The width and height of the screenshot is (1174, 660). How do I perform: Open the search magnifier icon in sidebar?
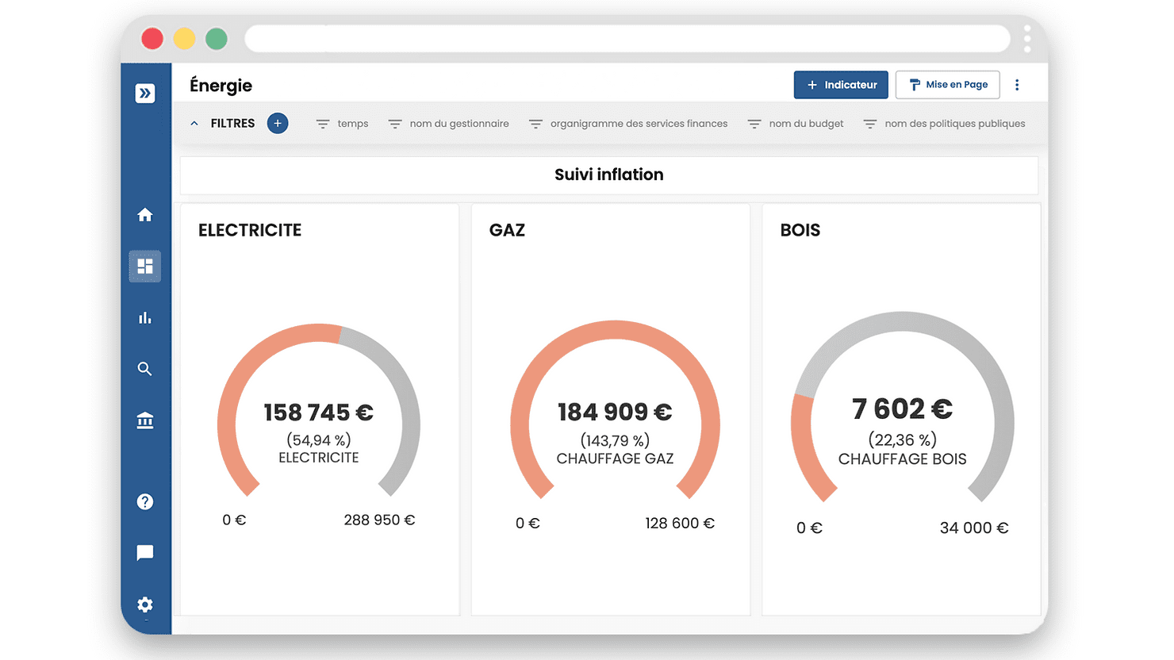[x=145, y=369]
